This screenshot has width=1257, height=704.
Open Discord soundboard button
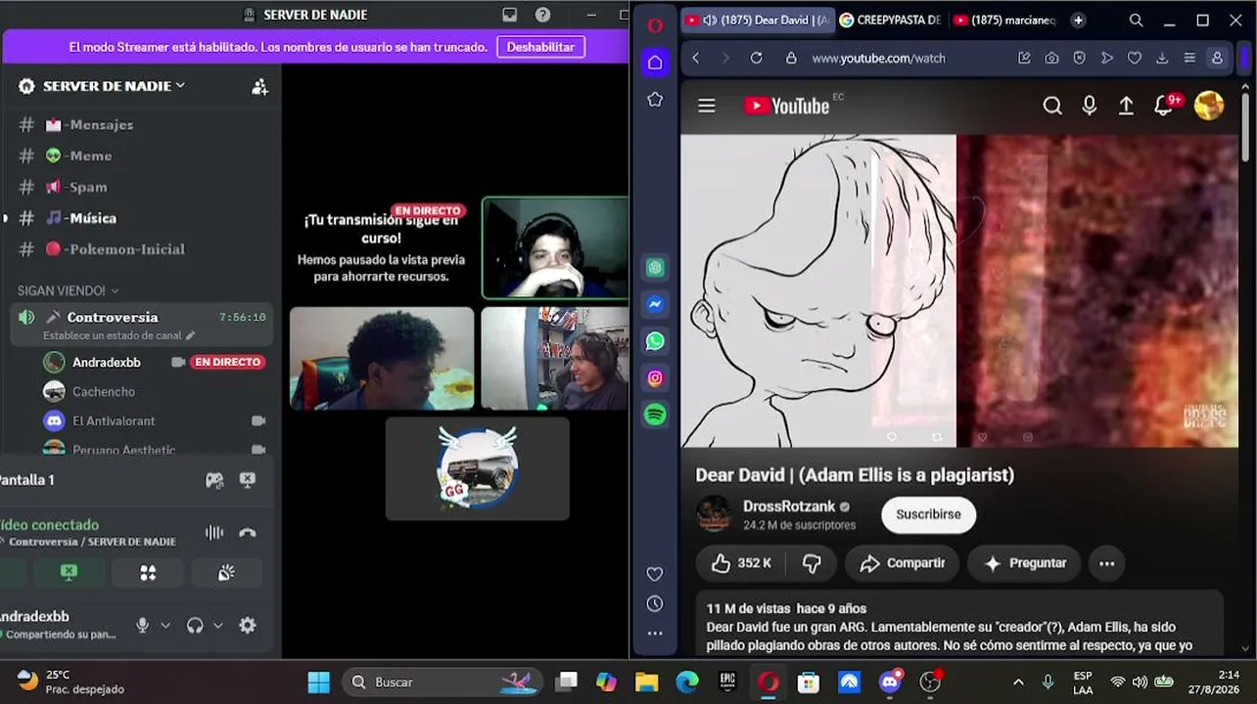(226, 573)
